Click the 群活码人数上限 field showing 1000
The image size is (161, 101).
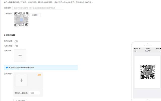34,93
